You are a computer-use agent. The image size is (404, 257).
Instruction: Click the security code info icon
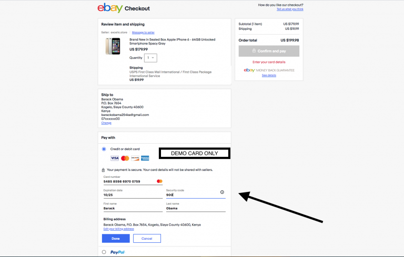(x=222, y=192)
